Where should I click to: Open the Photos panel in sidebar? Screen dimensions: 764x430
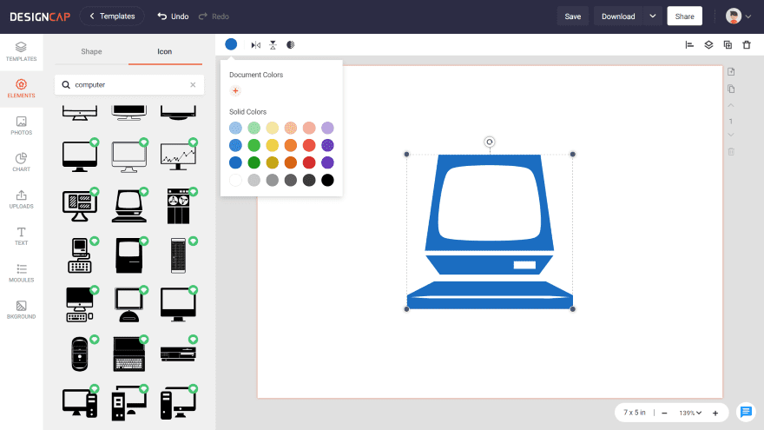pos(21,125)
